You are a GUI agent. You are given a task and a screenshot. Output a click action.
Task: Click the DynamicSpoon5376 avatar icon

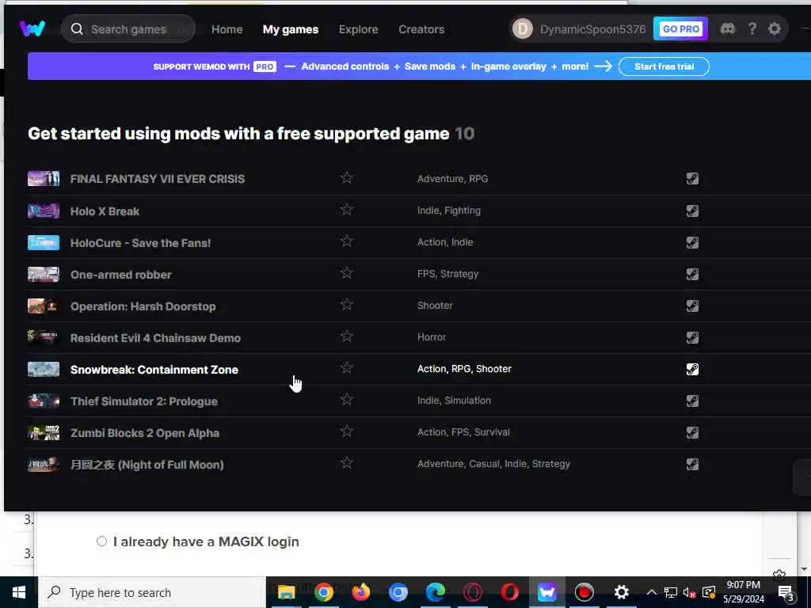point(523,29)
